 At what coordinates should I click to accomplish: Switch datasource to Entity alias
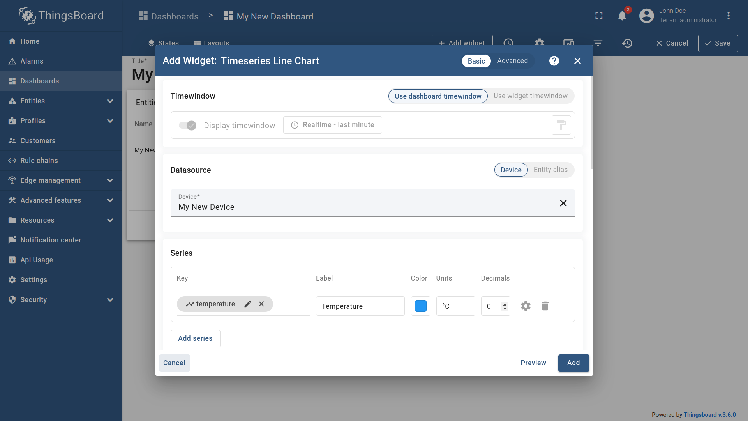[x=550, y=170]
